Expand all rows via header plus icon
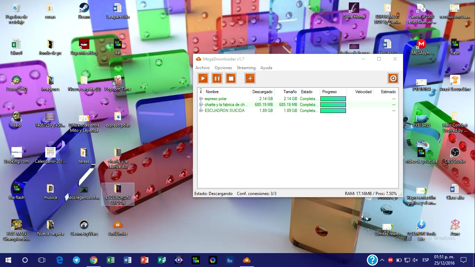The width and height of the screenshot is (475, 267). coord(201,91)
